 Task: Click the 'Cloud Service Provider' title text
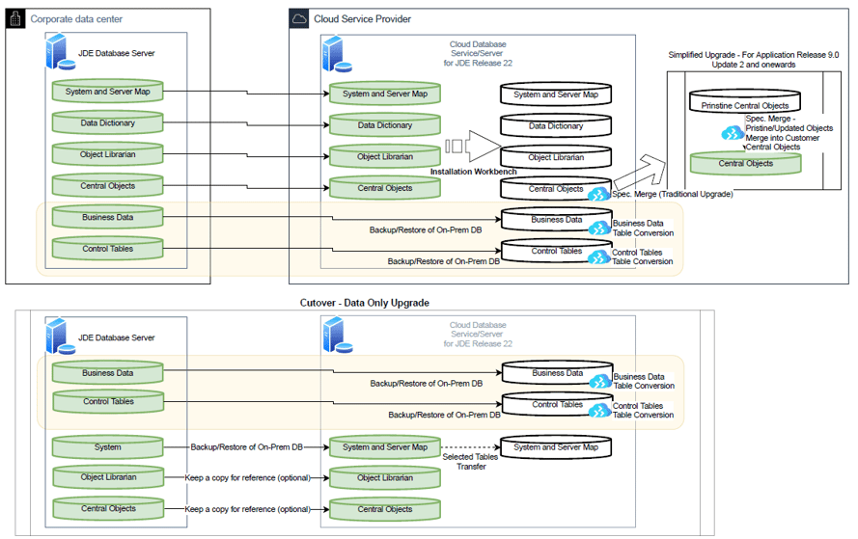point(362,18)
